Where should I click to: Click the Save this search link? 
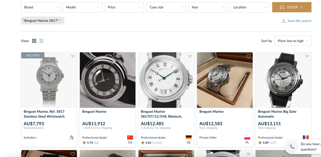pos(299,21)
